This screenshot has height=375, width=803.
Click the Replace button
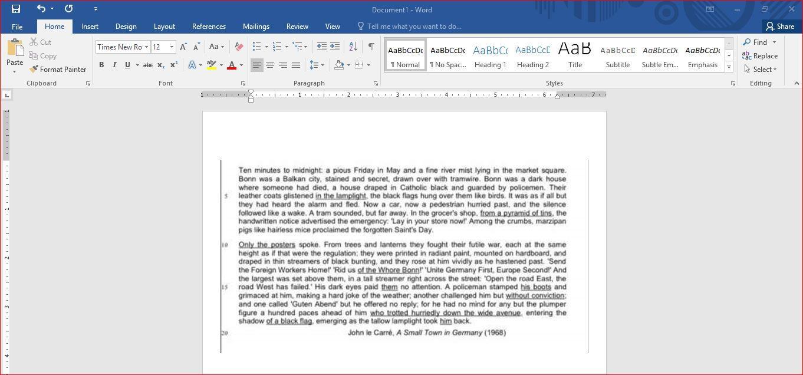(760, 56)
